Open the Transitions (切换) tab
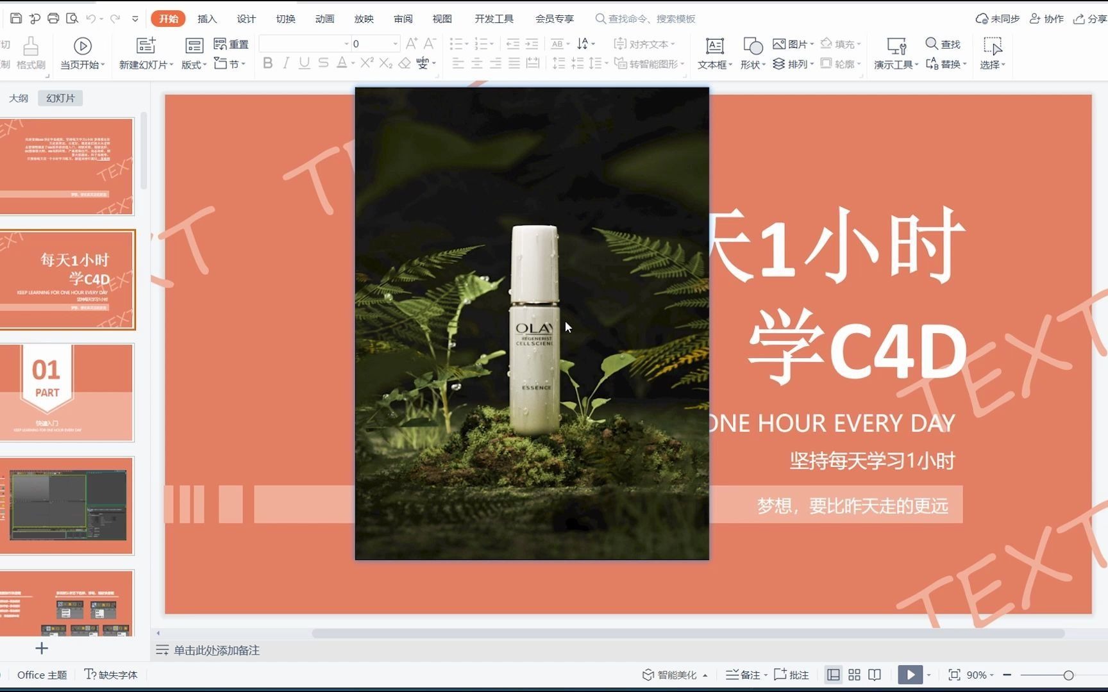1108x692 pixels. tap(285, 19)
